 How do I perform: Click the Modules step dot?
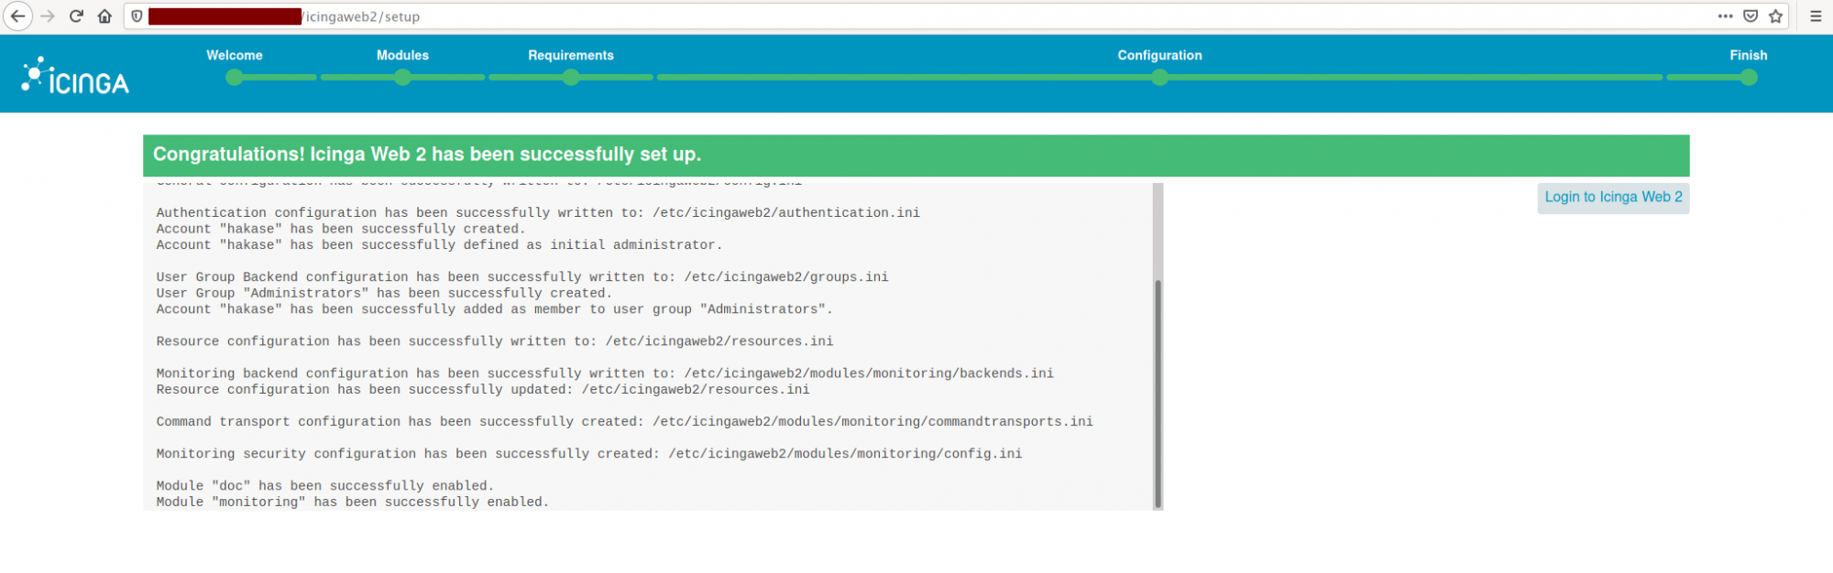pos(402,78)
